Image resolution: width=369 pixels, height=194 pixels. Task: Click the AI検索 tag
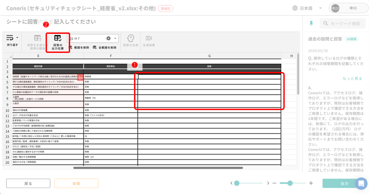[x=352, y=39]
